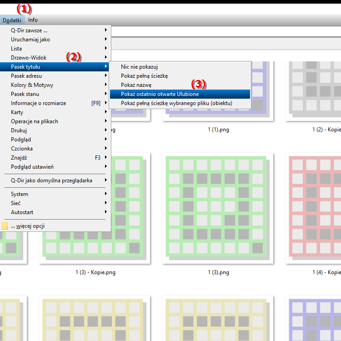Viewport: 341px width, 341px height.
Task: Select 'Pokaż nazwę' option
Action: point(180,85)
